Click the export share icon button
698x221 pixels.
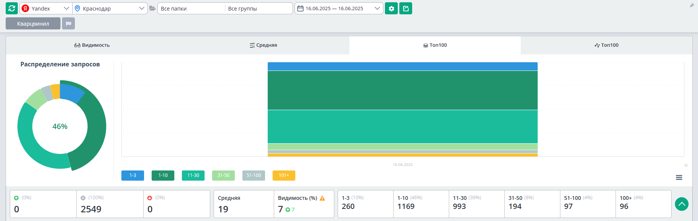406,8
